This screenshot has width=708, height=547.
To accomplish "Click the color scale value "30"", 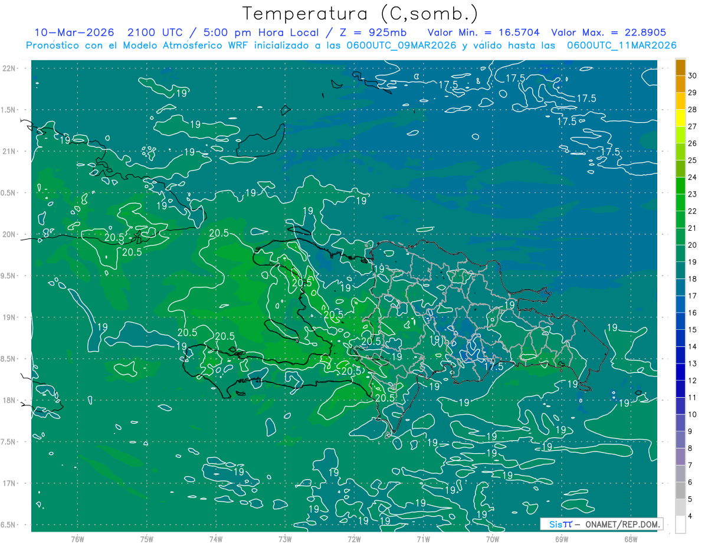I will 693,76.
